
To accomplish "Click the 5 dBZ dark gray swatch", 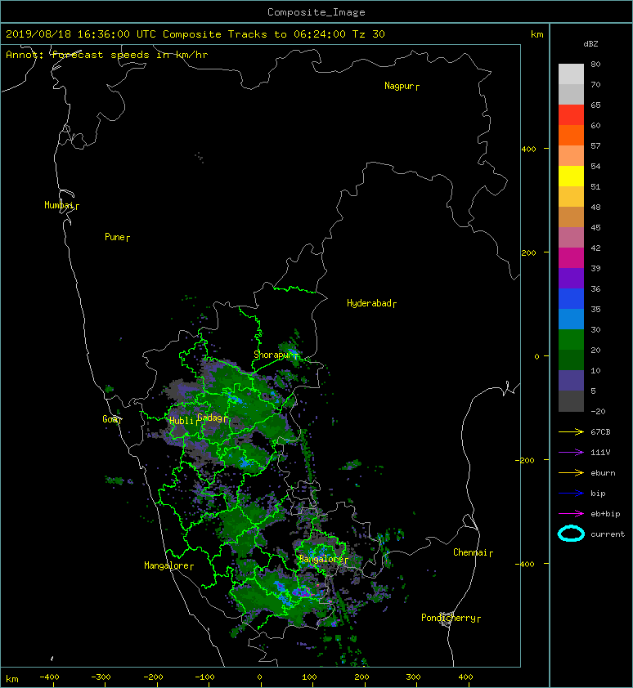I will tap(571, 401).
